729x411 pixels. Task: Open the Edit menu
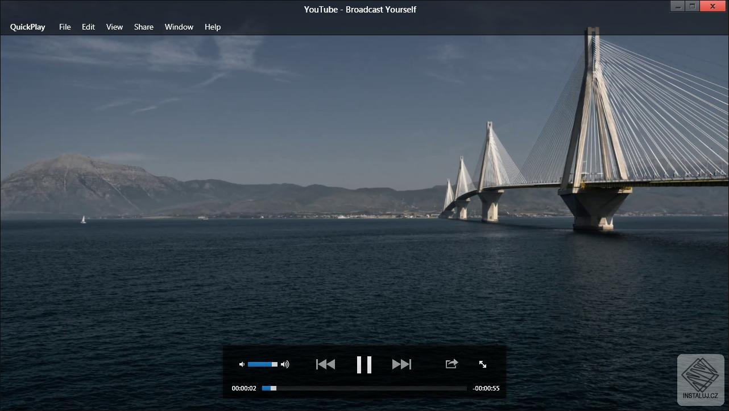point(88,27)
